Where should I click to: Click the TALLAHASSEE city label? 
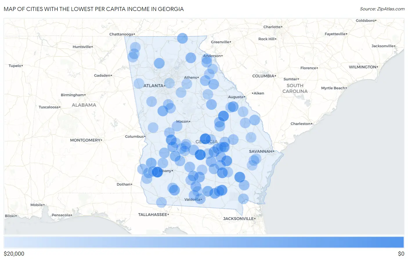pos(153,215)
